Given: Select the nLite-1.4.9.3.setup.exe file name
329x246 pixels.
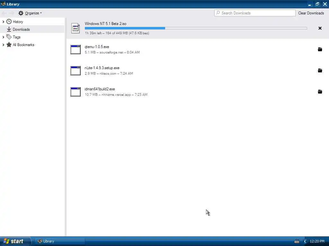Looking at the screenshot, I should pyautogui.click(x=102, y=68).
